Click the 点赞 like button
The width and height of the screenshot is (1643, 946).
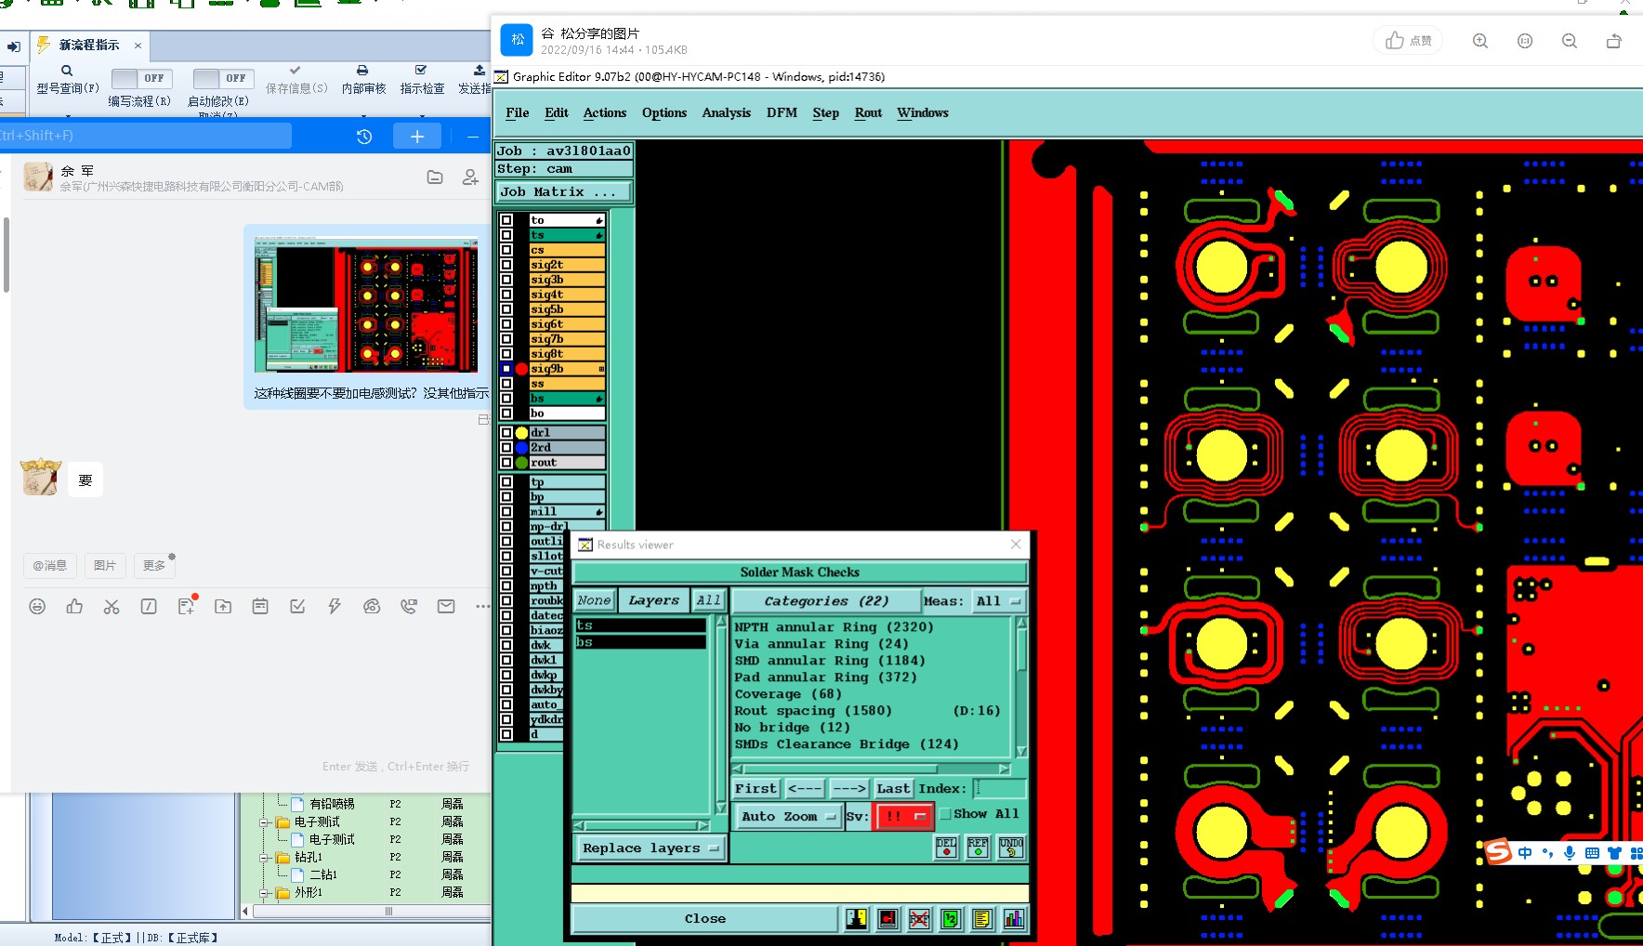pos(1409,41)
